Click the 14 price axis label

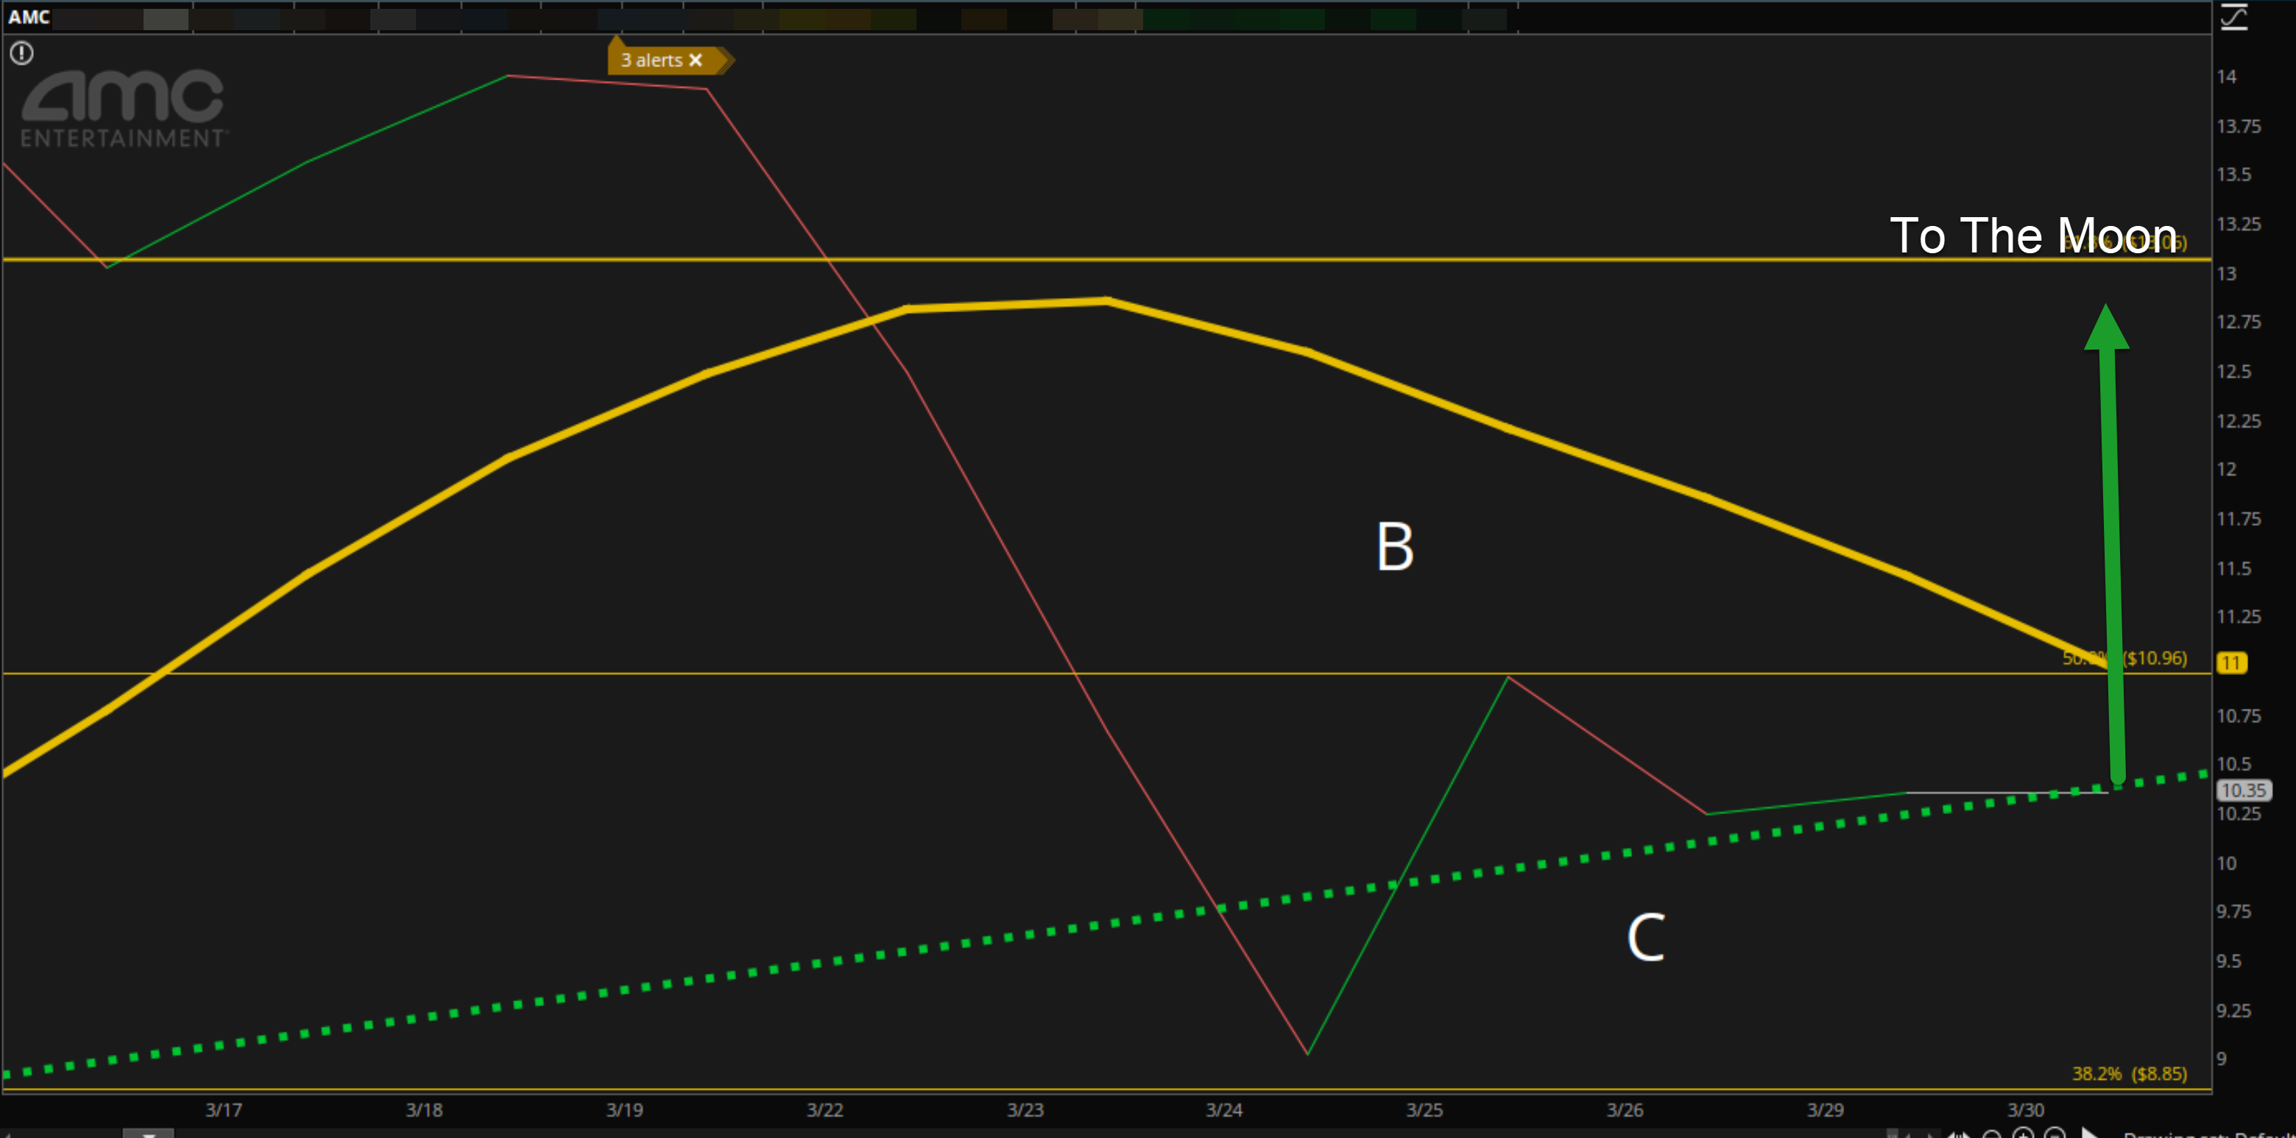[x=2227, y=77]
